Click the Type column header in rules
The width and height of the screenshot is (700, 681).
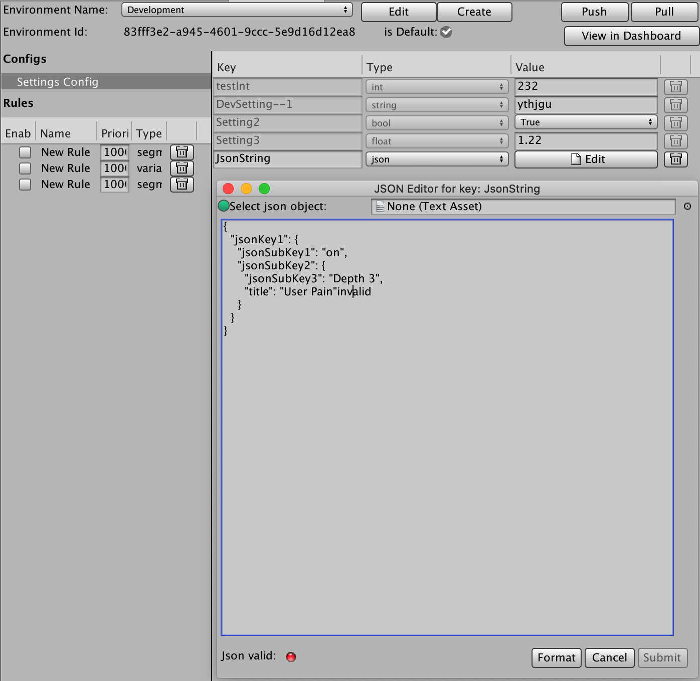pyautogui.click(x=149, y=133)
